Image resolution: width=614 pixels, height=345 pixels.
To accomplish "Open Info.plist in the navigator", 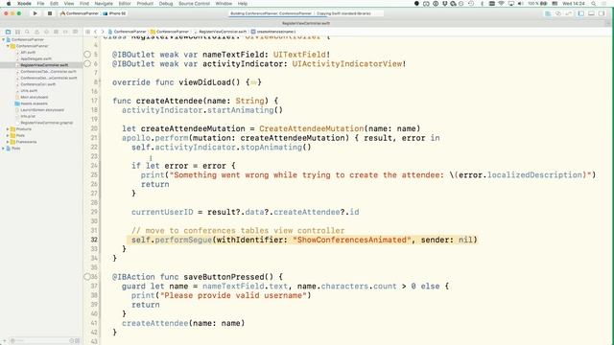I will [28, 116].
